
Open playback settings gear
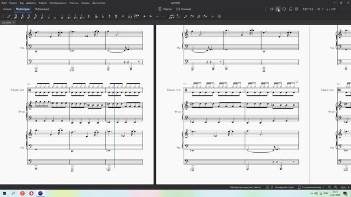click(x=297, y=9)
